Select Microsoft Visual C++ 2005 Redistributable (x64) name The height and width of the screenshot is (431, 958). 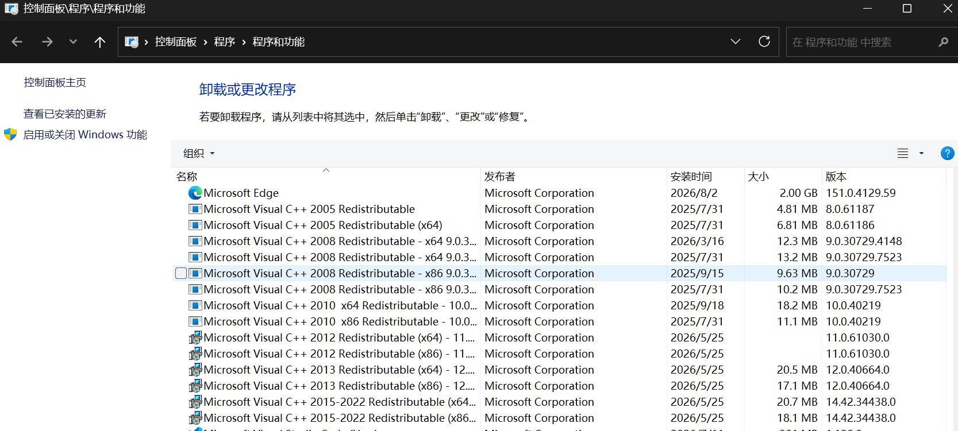pos(323,226)
